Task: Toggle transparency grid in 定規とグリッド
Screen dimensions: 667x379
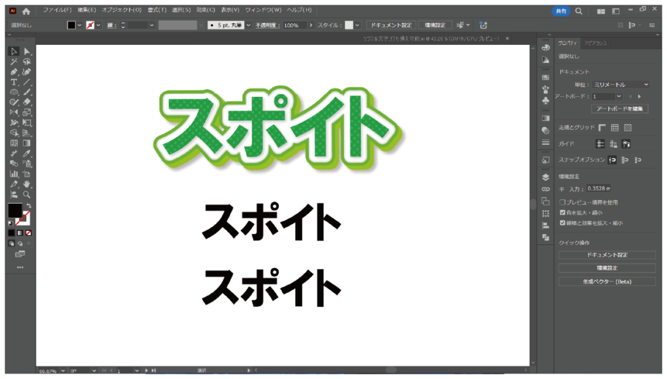Action: click(x=628, y=128)
